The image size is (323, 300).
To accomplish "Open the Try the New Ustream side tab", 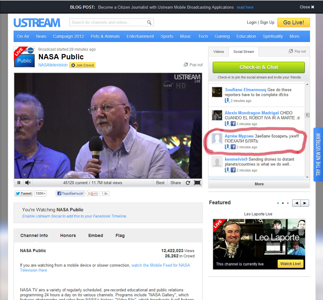I will pyautogui.click(x=318, y=154).
